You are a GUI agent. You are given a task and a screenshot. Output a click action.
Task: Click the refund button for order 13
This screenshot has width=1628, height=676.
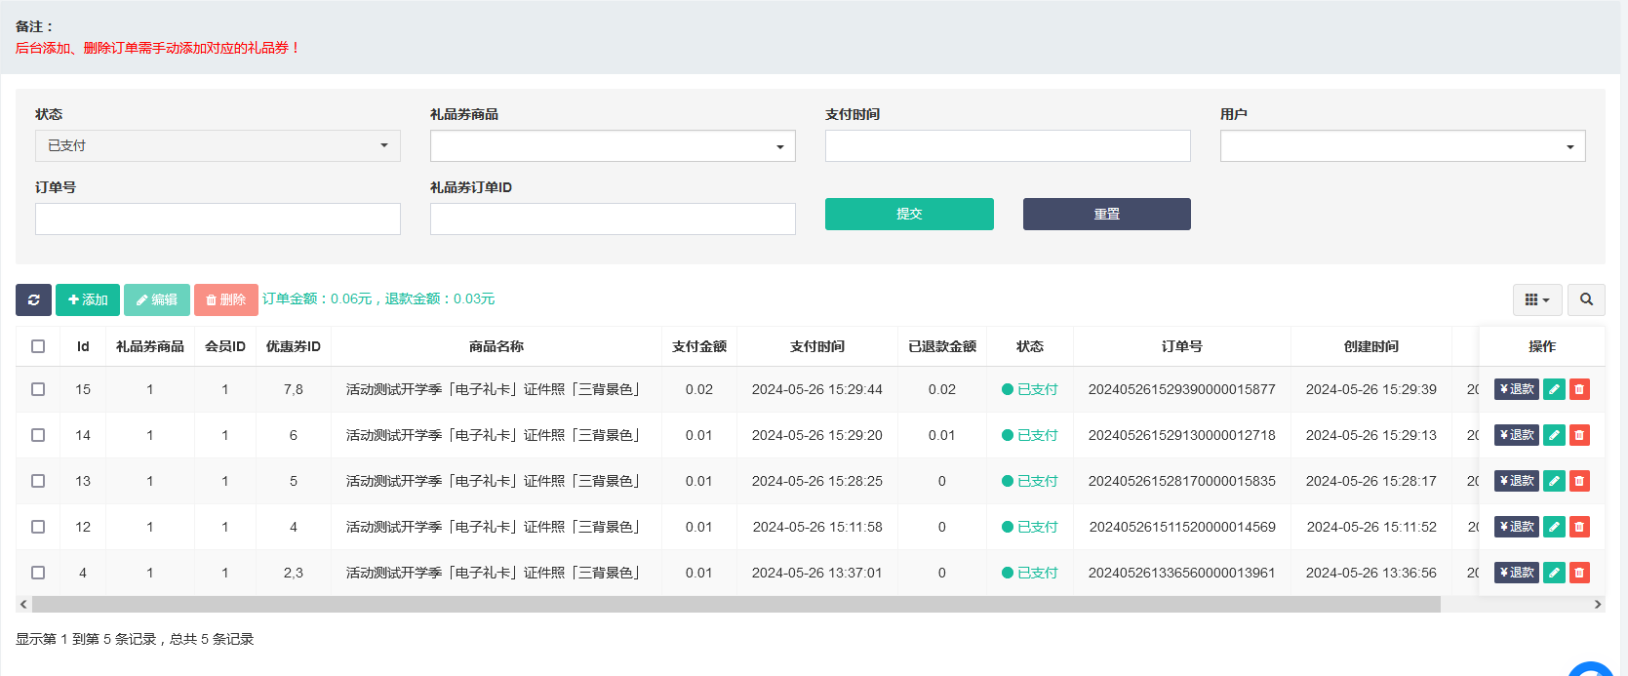1516,481
